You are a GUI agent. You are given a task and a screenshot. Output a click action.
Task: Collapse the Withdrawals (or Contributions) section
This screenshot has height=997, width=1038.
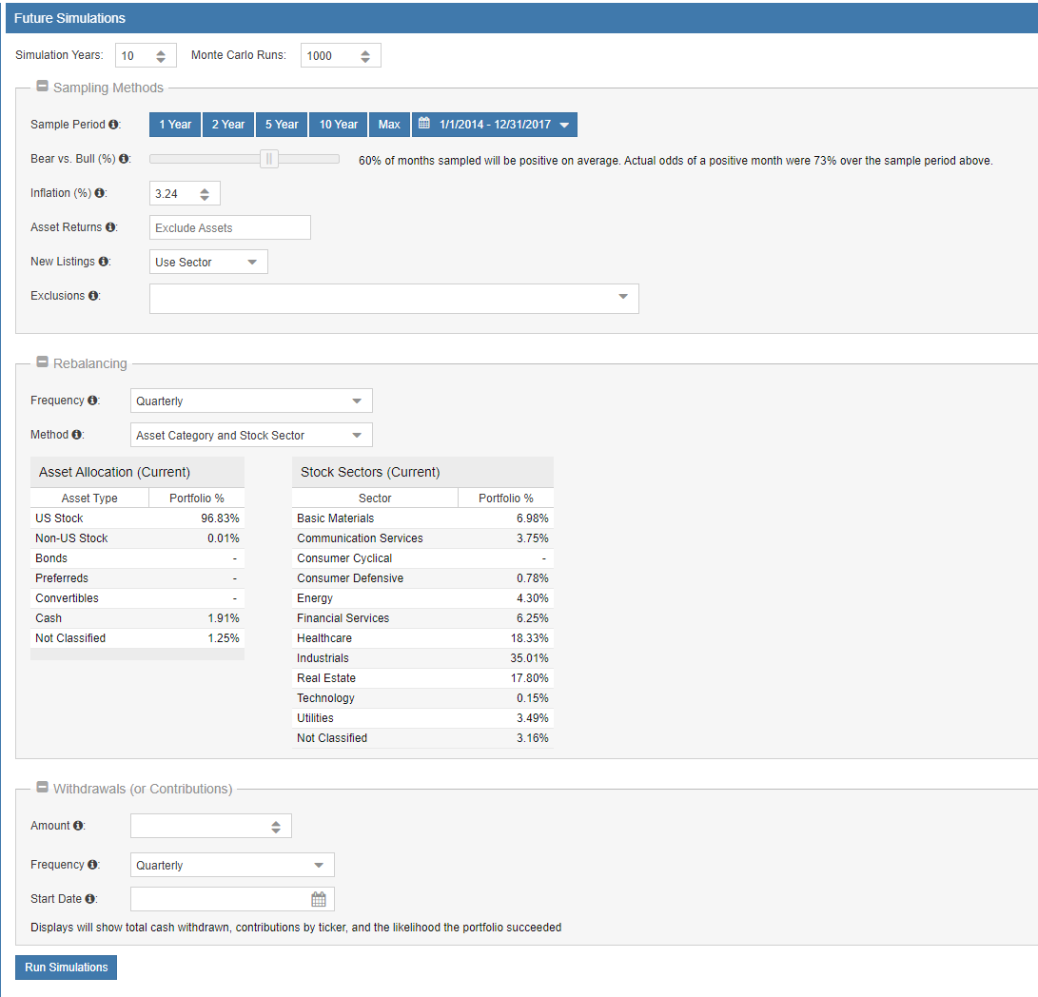(x=42, y=788)
